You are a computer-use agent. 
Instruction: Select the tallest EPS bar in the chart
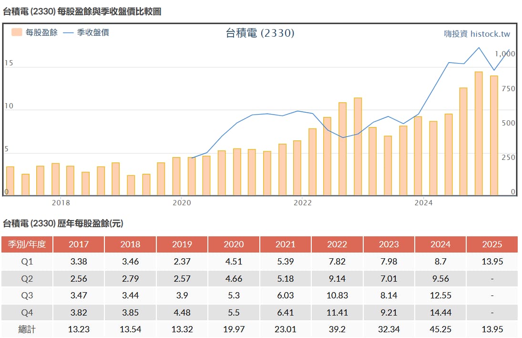click(x=479, y=134)
